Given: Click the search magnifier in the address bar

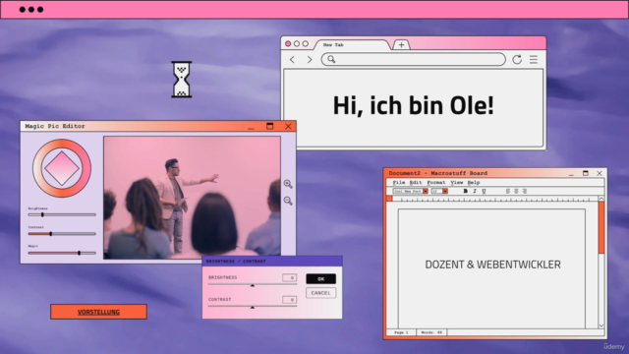Looking at the screenshot, I should 331,59.
